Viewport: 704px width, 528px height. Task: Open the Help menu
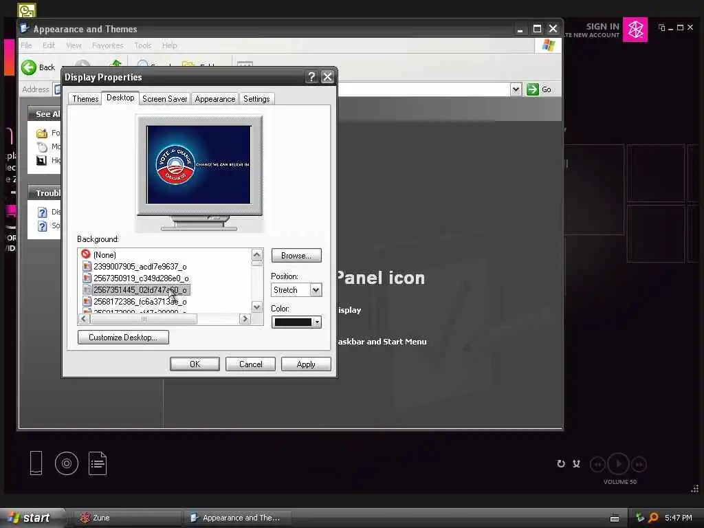click(x=170, y=45)
